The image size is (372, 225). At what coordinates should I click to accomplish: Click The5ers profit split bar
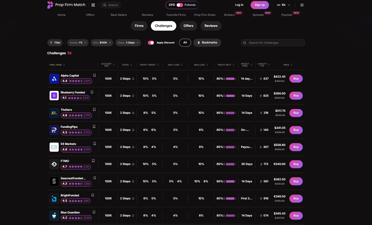231,113
